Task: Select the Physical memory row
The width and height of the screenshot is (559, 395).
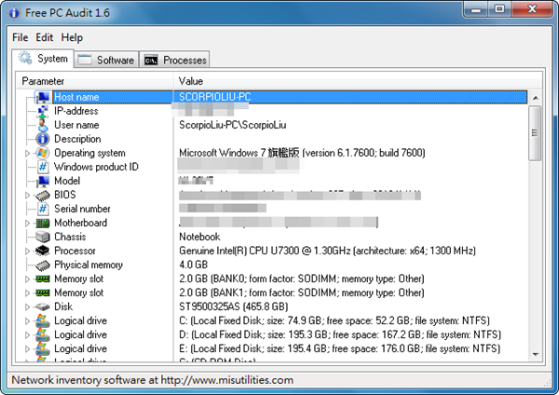Action: 89,265
